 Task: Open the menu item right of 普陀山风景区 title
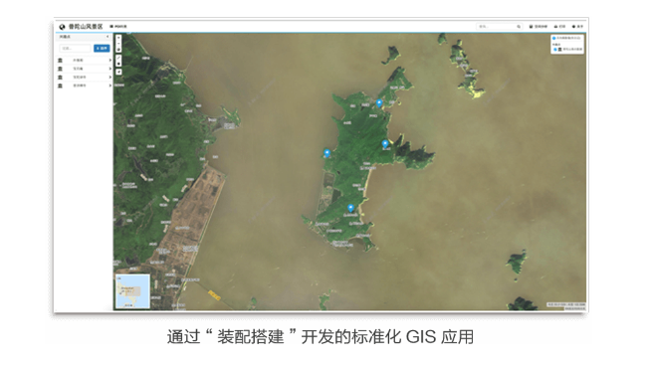pos(118,27)
